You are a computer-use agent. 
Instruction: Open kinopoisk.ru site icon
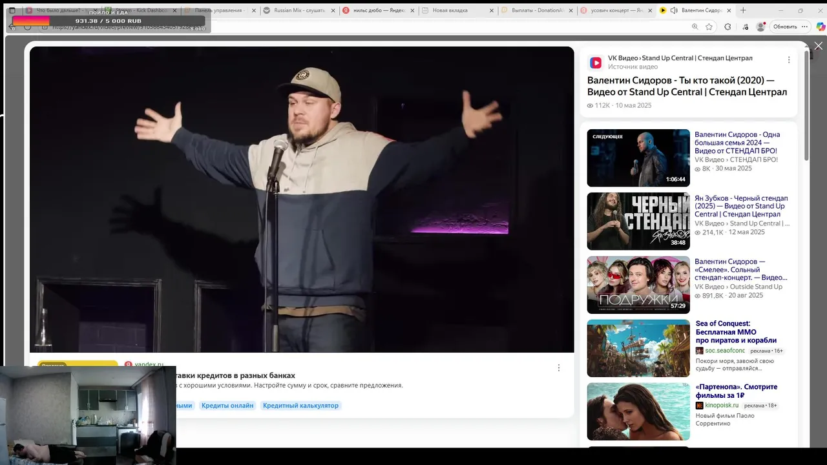tap(699, 406)
